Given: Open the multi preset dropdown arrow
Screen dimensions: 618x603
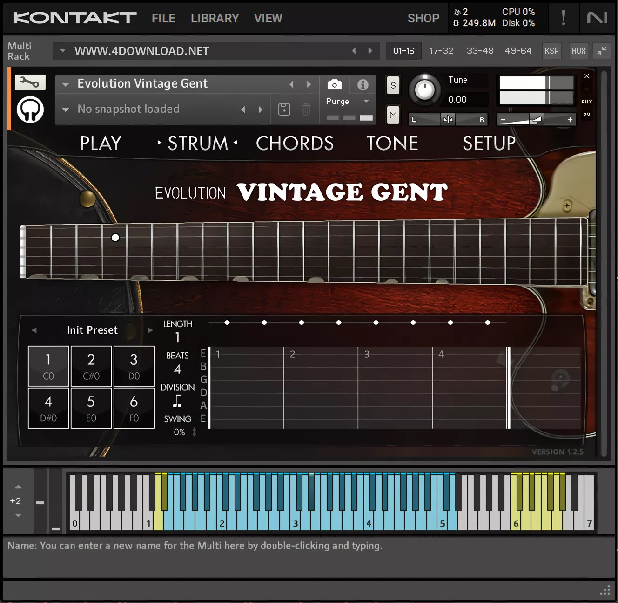Looking at the screenshot, I should (x=62, y=51).
